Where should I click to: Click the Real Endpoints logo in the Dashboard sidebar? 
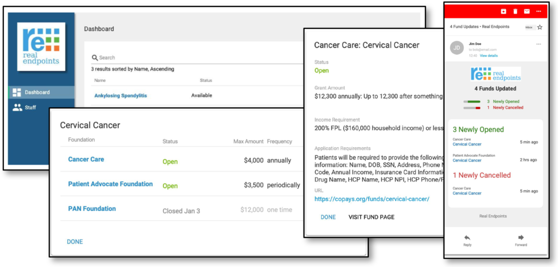click(41, 47)
